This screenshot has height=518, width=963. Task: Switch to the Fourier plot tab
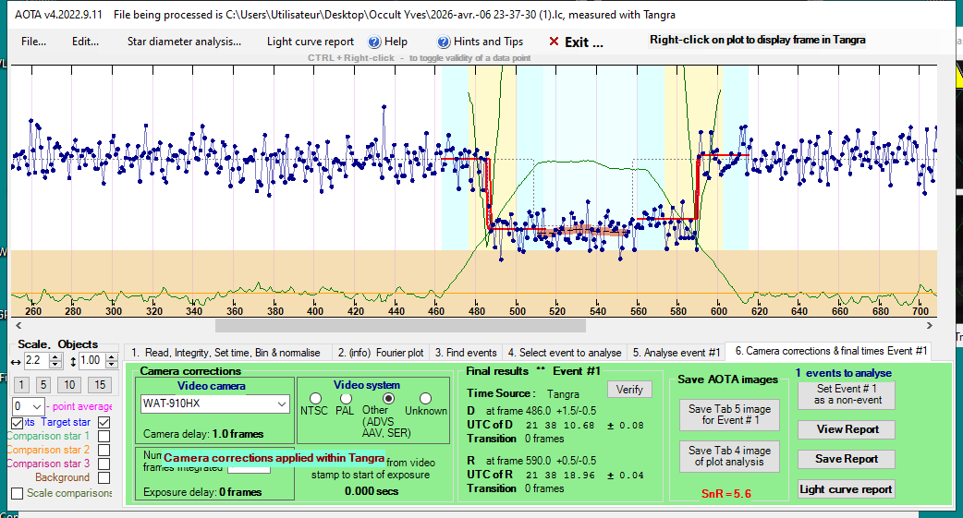[x=380, y=352]
